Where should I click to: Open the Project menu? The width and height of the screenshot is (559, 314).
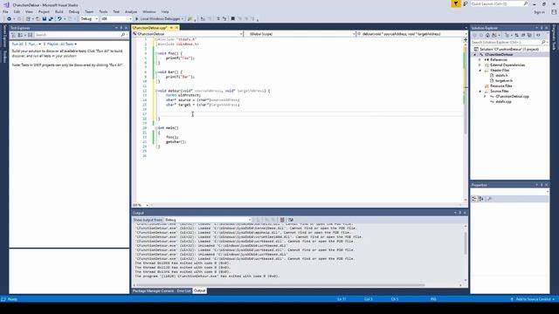tap(44, 11)
